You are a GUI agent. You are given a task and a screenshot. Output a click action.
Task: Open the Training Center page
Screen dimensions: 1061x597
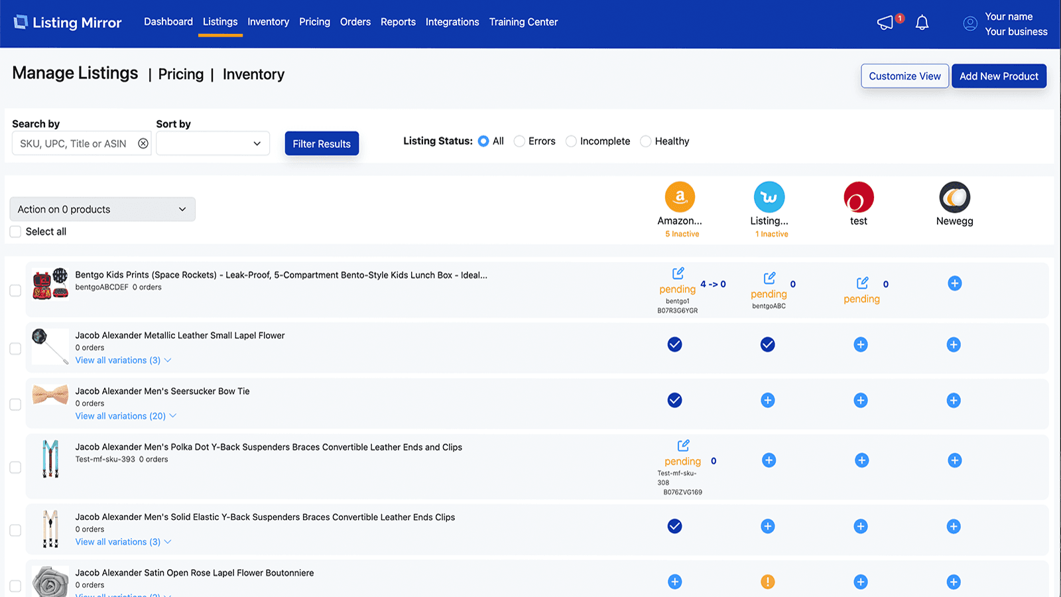[x=523, y=22]
